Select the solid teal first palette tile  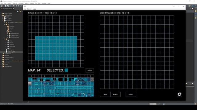(x=30, y=79)
